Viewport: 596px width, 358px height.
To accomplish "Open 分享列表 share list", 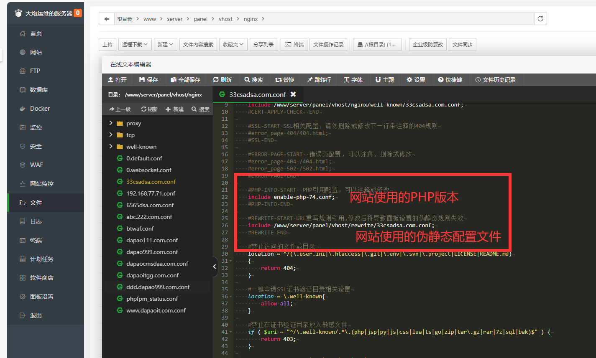I will pos(263,44).
